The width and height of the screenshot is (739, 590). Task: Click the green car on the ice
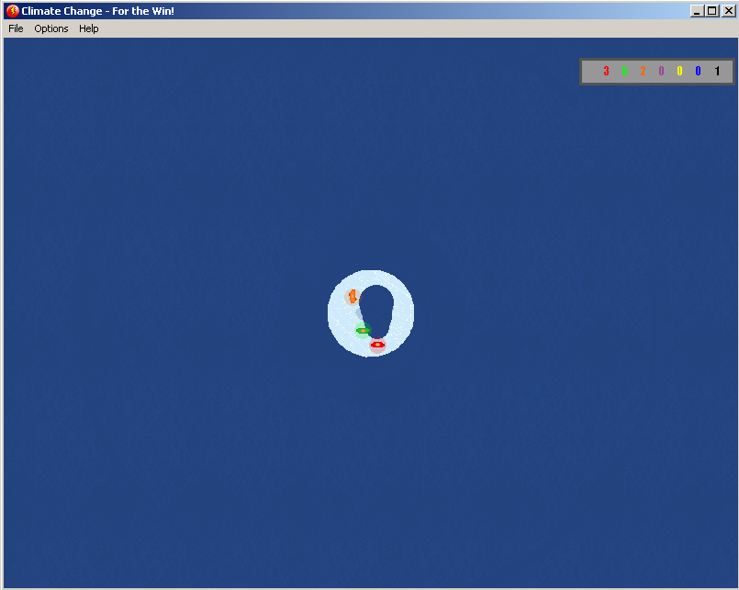coord(362,331)
